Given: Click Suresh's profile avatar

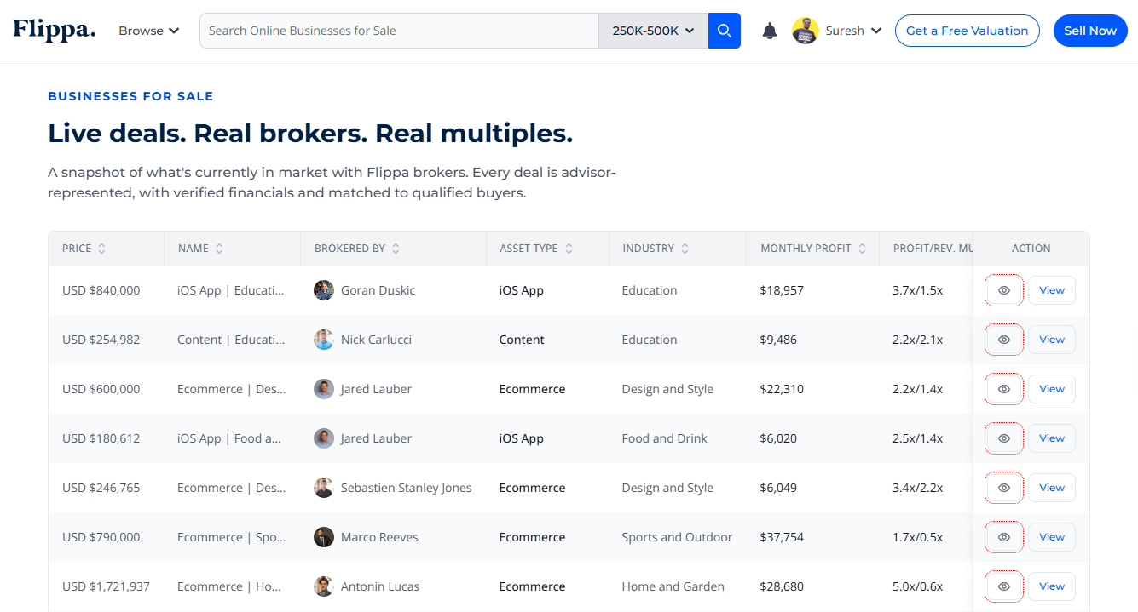Looking at the screenshot, I should [806, 31].
